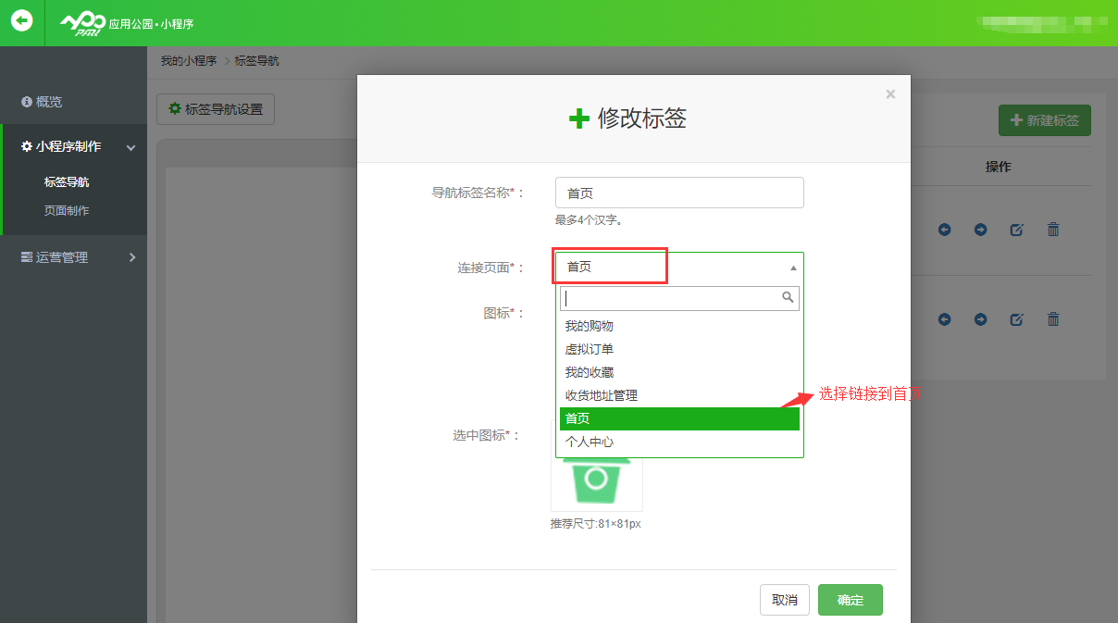The height and width of the screenshot is (623, 1118).
Task: Choose 个人中心 in the dropdown list
Action: click(590, 442)
